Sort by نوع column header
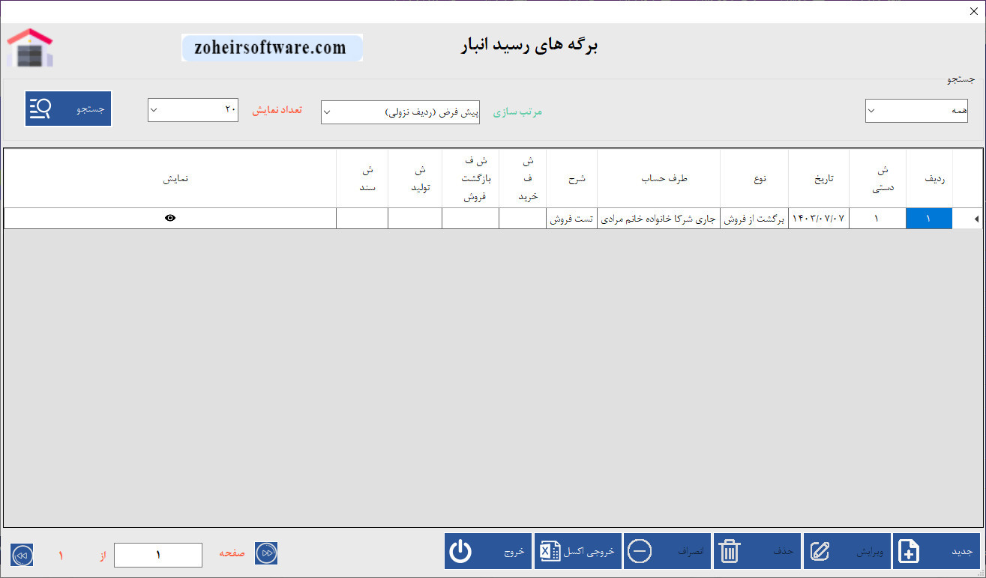The image size is (986, 578). coord(754,178)
